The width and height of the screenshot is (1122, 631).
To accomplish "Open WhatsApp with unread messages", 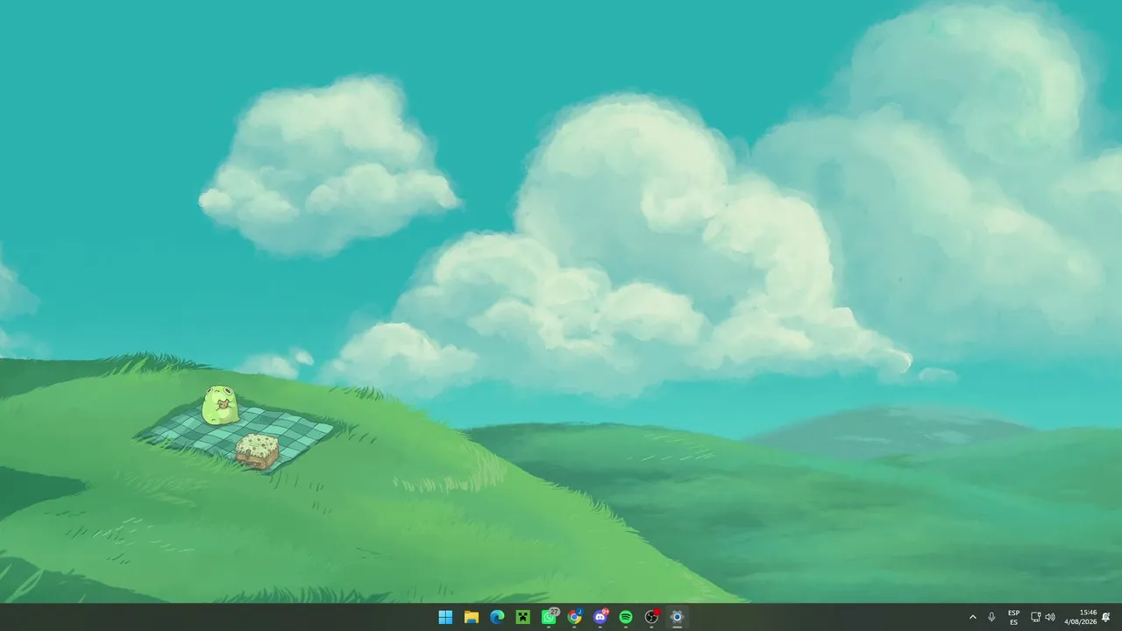I will click(549, 617).
